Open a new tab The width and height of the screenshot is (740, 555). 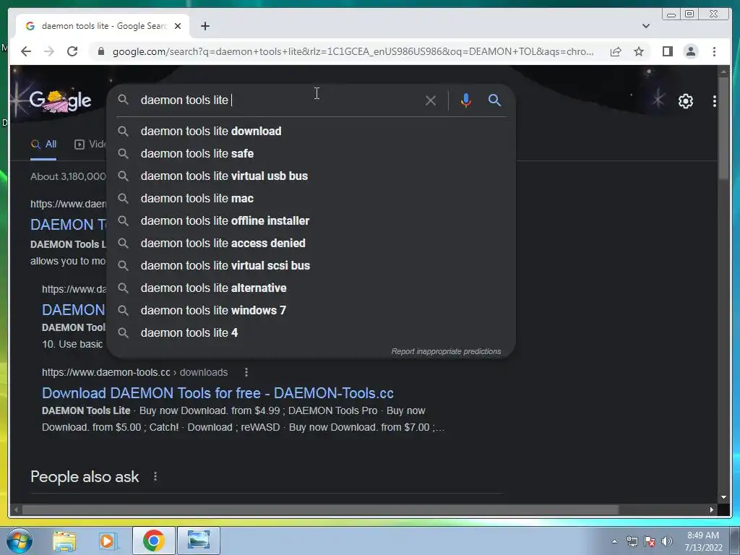tap(205, 26)
